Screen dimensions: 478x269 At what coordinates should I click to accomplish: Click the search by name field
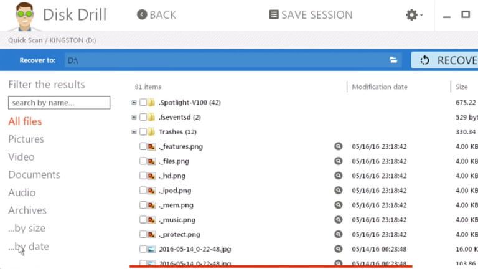[x=59, y=103]
